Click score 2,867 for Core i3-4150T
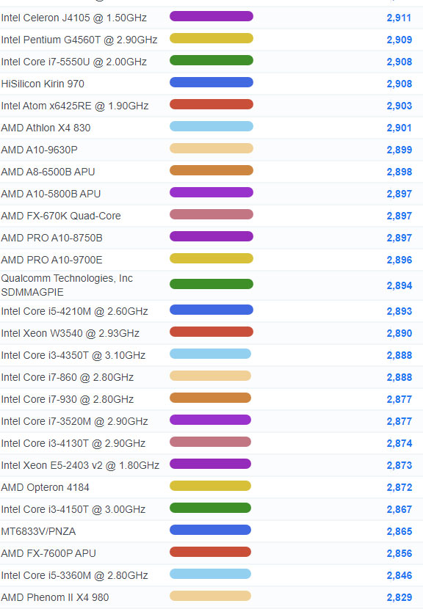Screen dimensions: 423x609 coord(399,509)
